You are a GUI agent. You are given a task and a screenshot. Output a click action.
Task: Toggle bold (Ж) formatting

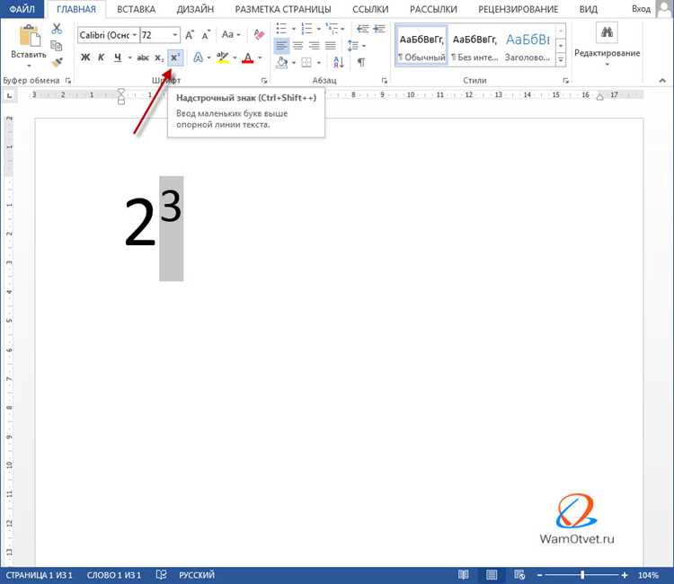tap(85, 58)
